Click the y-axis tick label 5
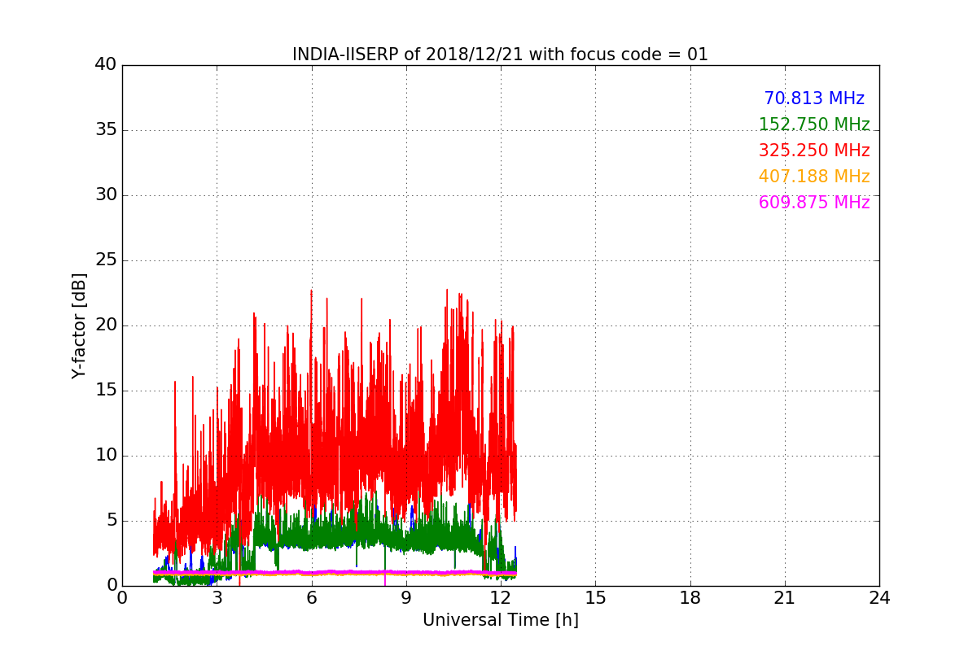Image resolution: width=977 pixels, height=651 pixels. click(112, 521)
